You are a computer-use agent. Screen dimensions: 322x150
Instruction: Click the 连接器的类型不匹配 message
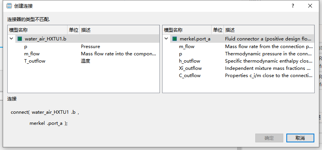(29, 19)
